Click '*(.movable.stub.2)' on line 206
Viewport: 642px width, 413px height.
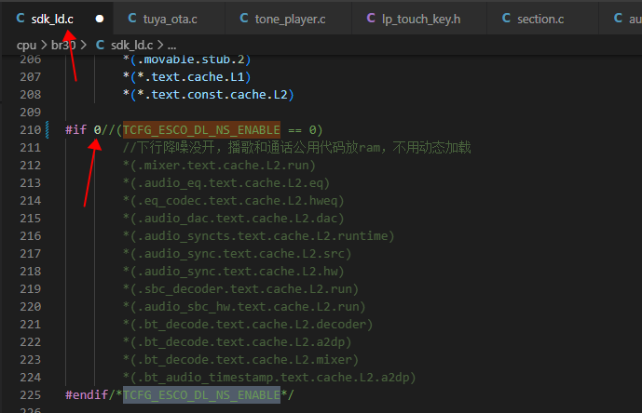186,60
